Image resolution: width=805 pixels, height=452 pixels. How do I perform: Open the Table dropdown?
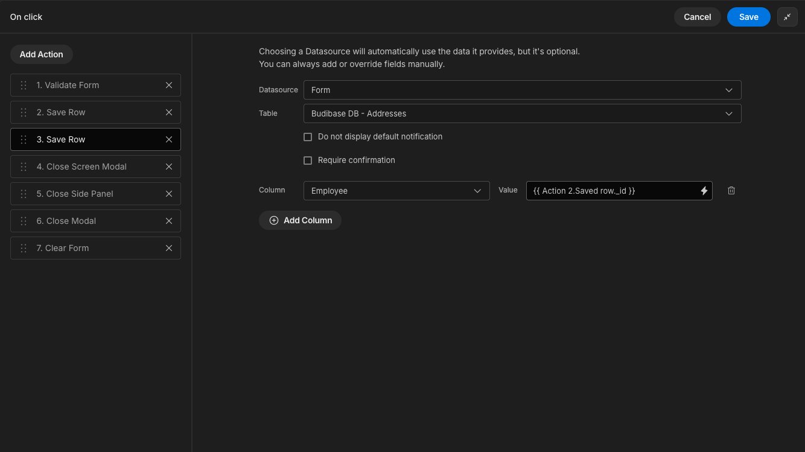[522, 113]
